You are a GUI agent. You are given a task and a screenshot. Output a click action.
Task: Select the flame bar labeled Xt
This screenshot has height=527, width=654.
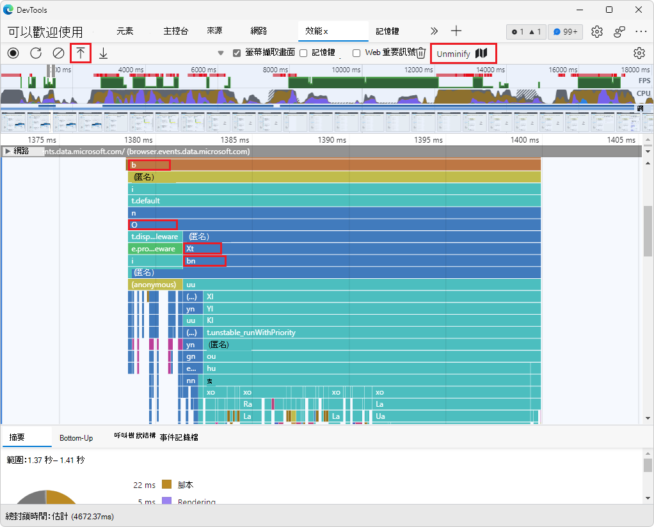(362, 249)
